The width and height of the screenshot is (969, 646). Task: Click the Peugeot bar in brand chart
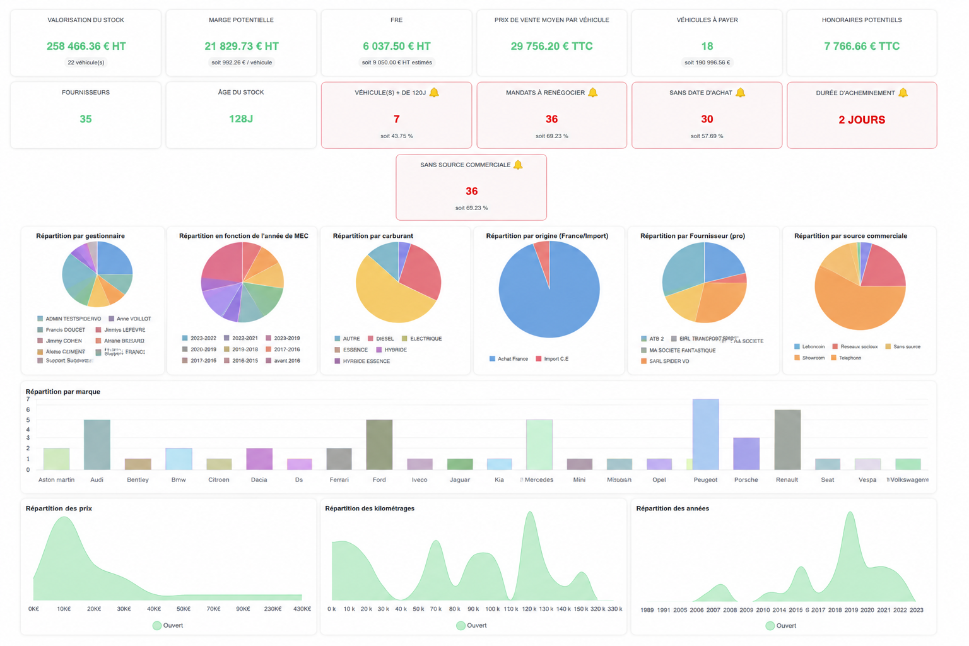[705, 435]
